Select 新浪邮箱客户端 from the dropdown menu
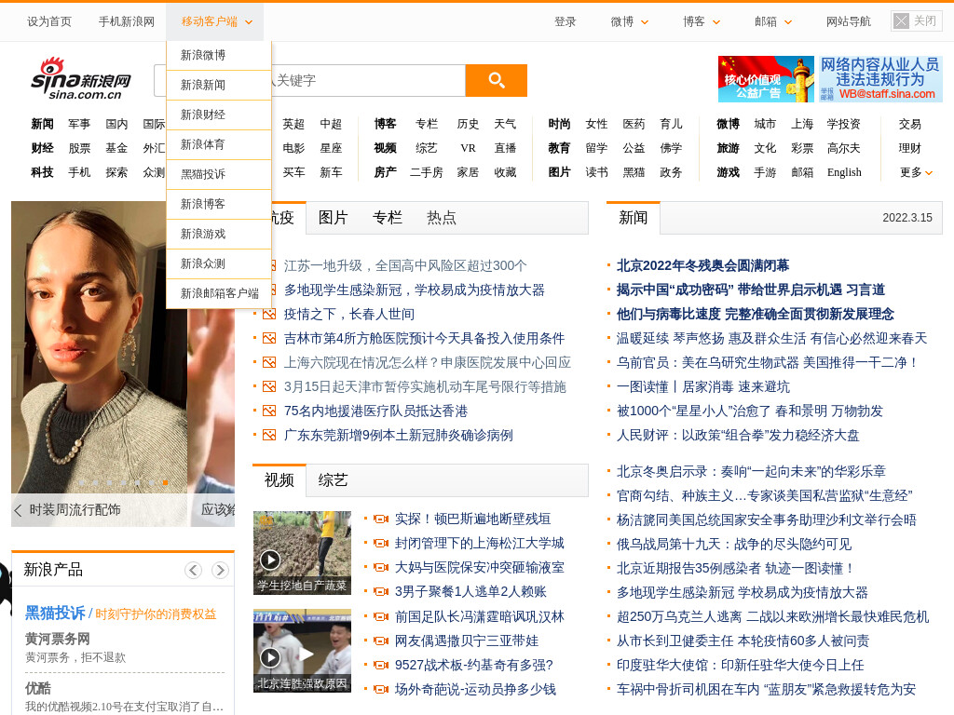Screen dimensions: 954x715 [x=218, y=293]
